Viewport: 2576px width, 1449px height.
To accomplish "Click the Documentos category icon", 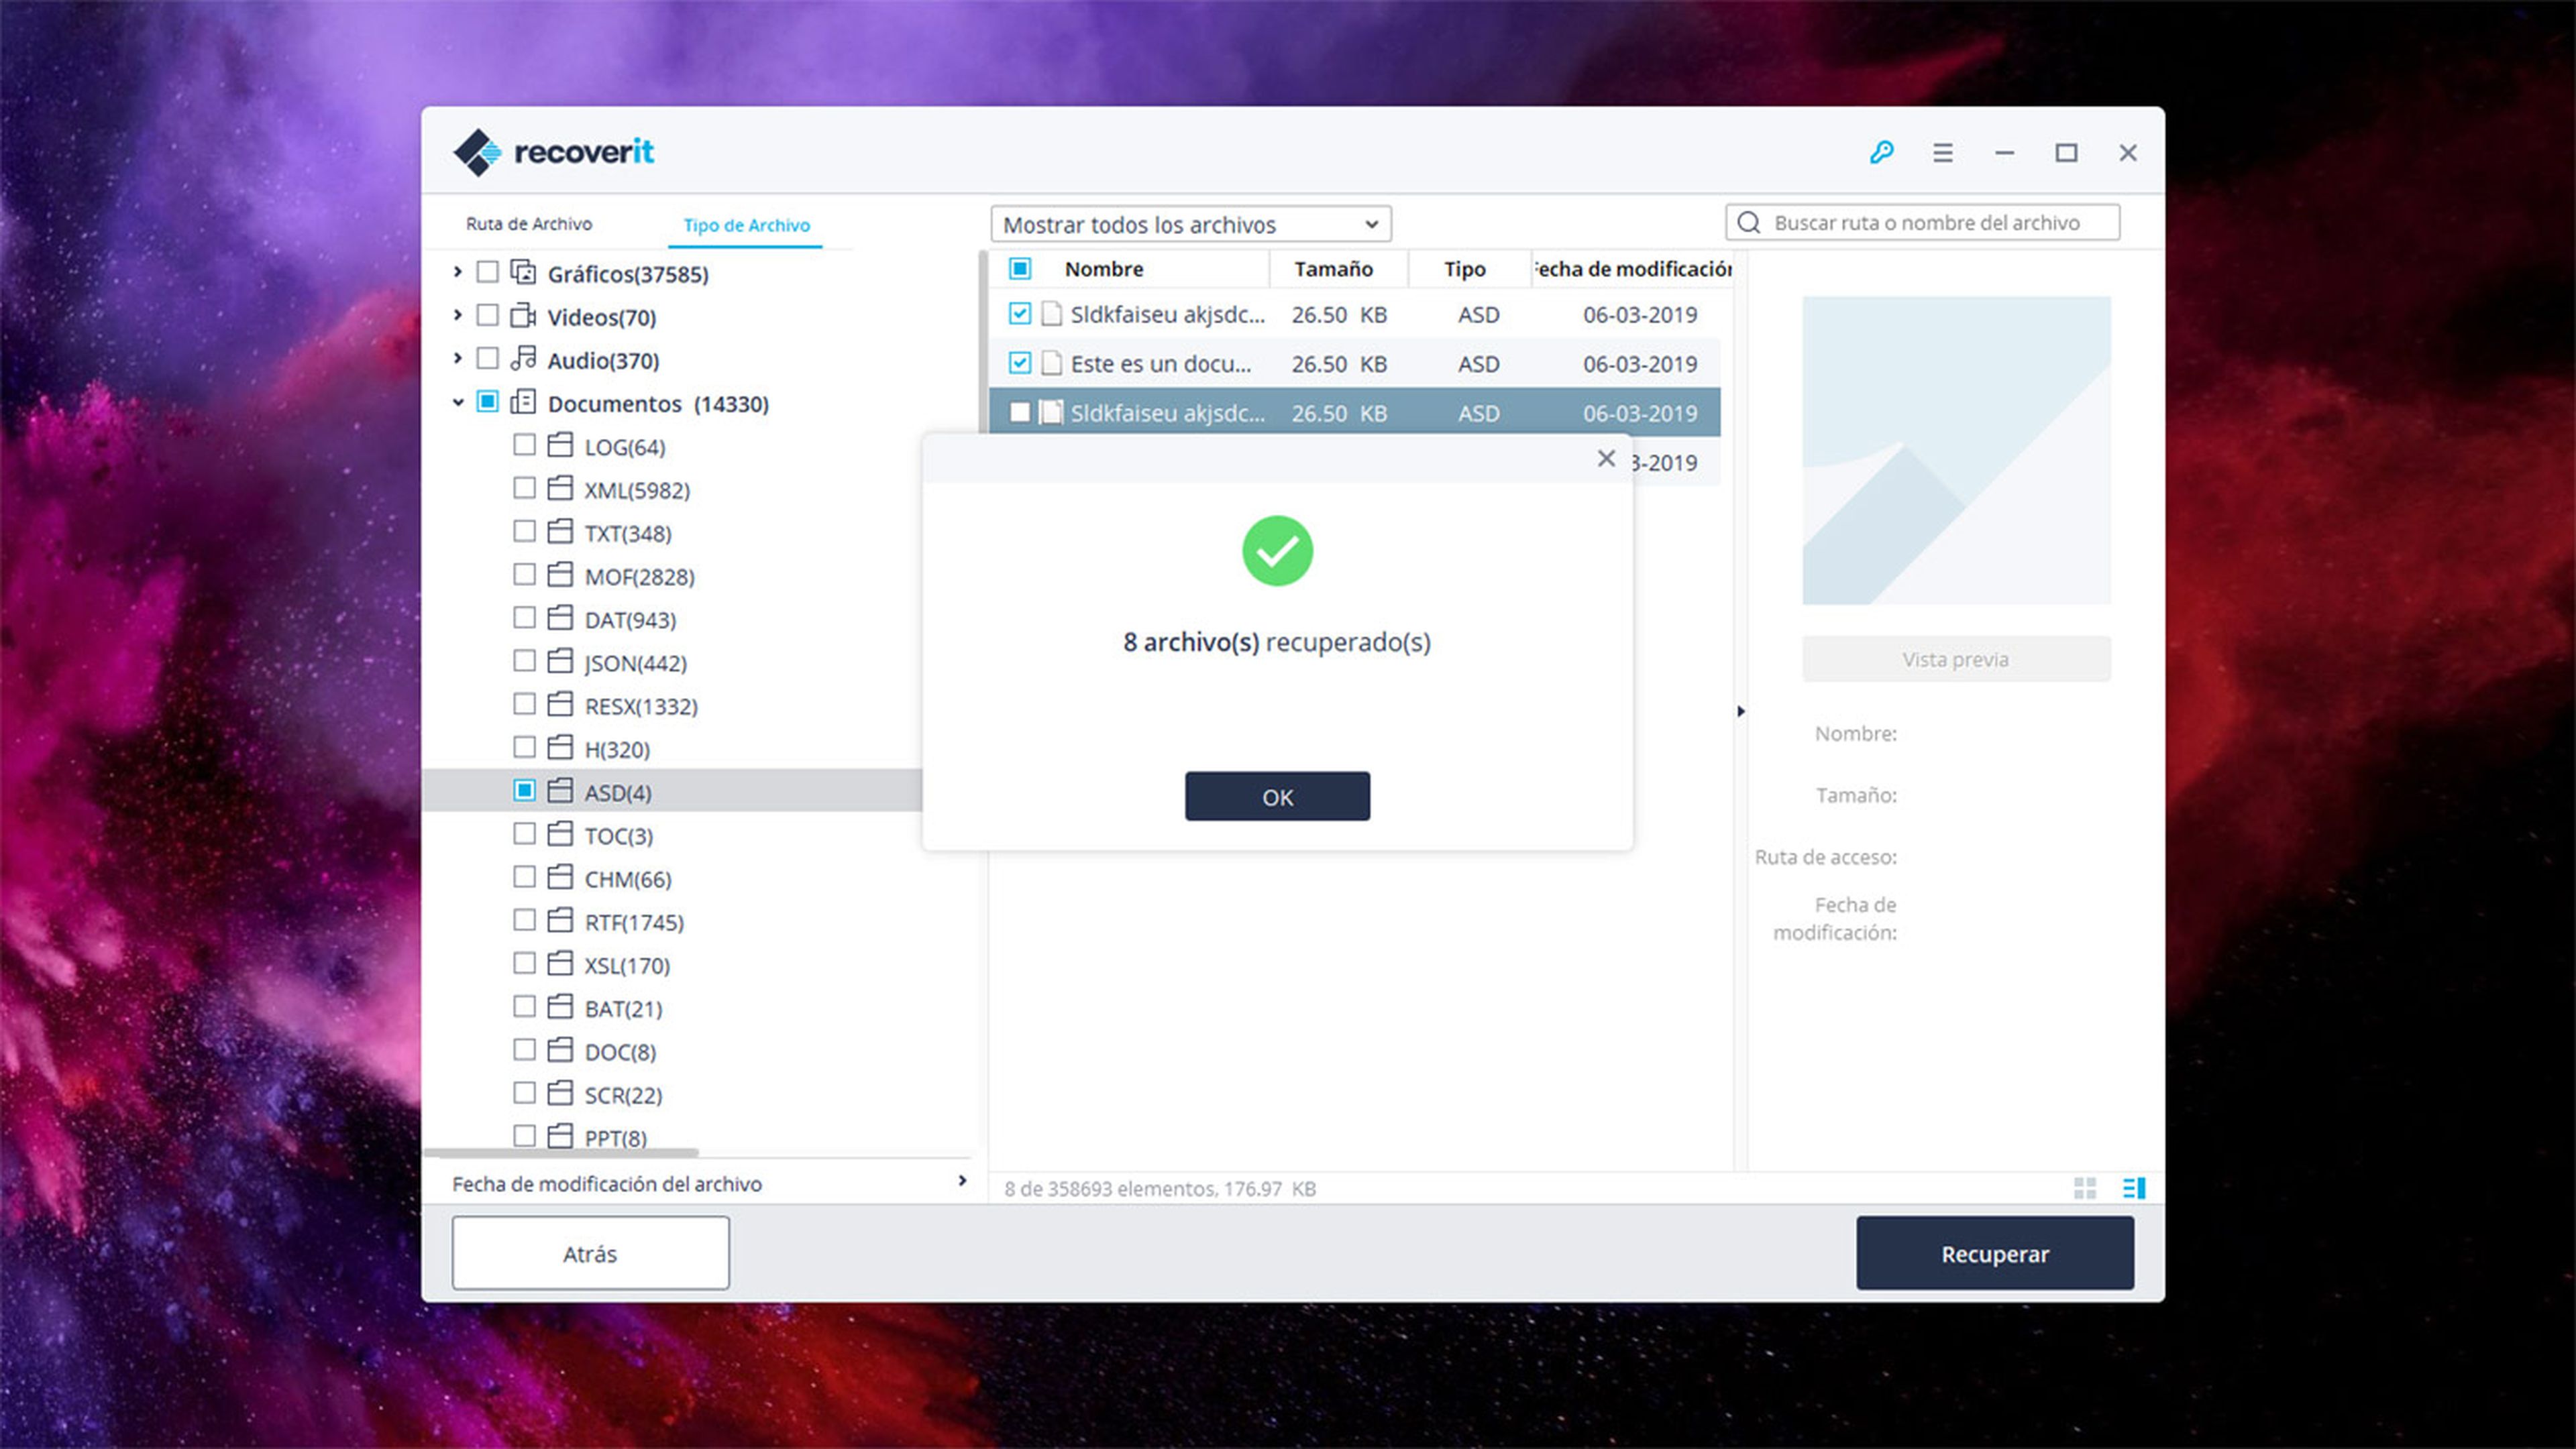I will (523, 402).
